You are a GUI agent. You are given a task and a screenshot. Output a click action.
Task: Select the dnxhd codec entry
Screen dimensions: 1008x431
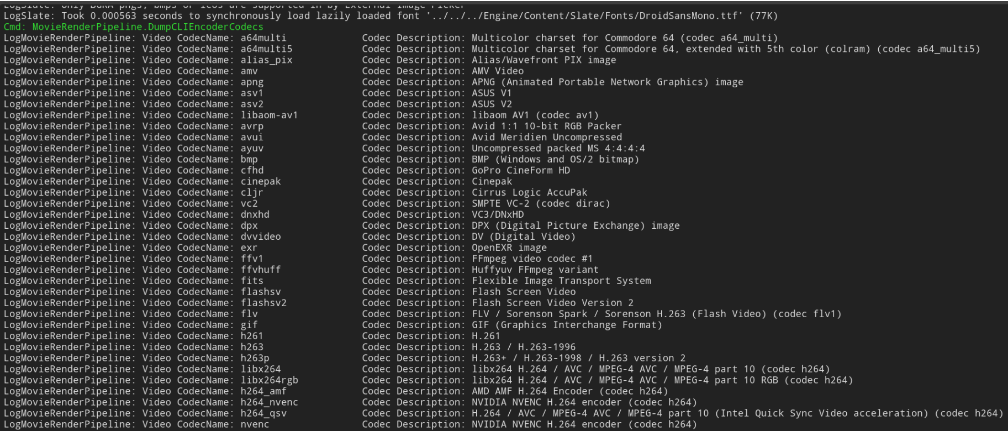point(264,214)
